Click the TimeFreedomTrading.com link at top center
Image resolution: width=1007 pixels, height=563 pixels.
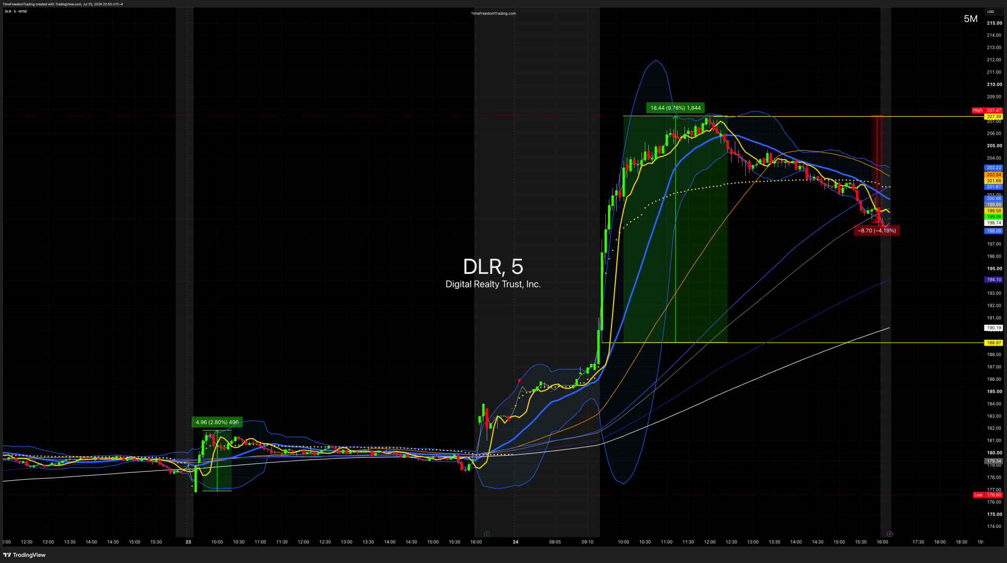(494, 14)
